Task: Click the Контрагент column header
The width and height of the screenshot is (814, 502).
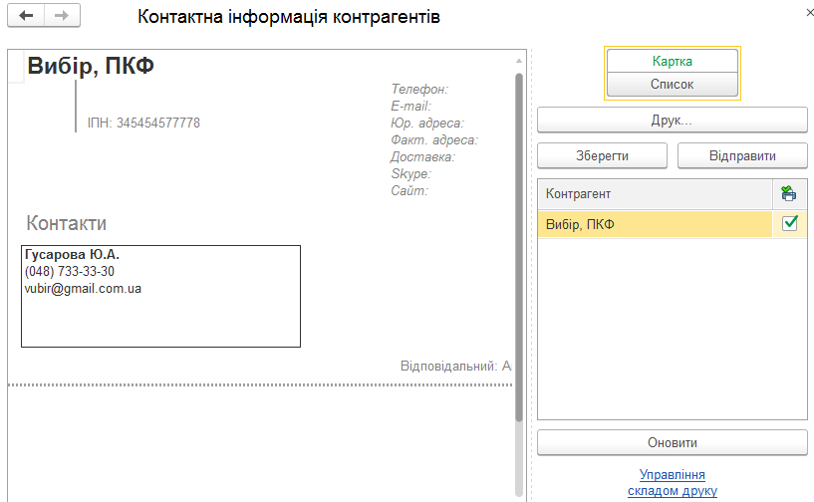Action: [655, 193]
